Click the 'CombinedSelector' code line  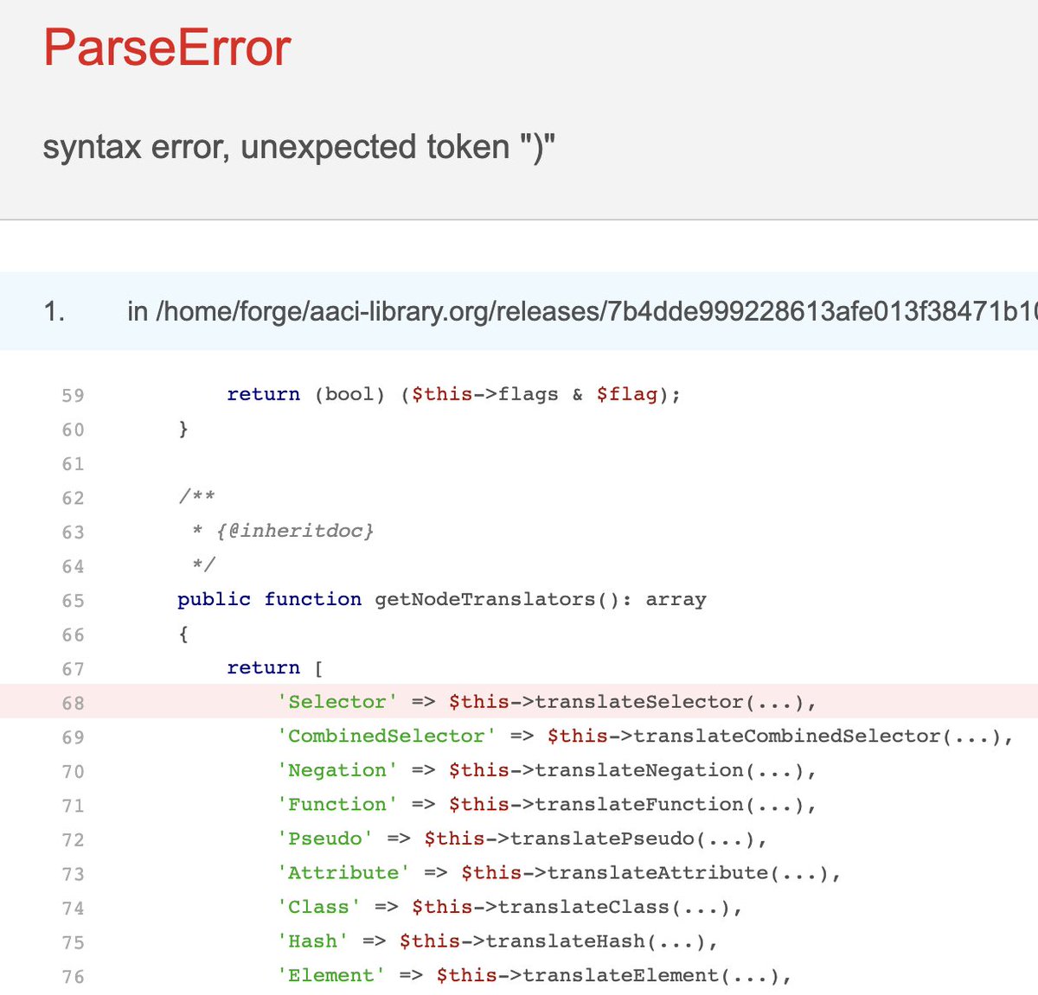tap(644, 737)
